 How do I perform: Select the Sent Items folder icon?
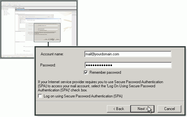point(4,13)
